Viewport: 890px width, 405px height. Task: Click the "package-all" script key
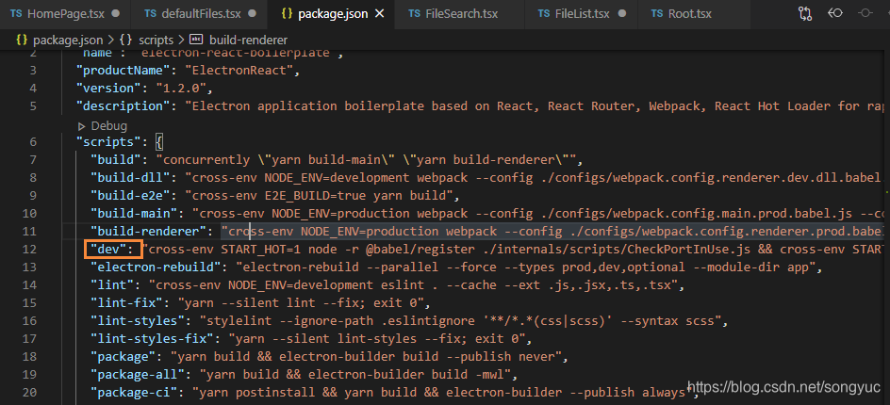point(137,375)
